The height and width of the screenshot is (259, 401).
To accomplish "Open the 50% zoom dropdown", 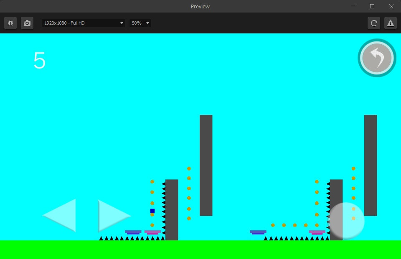I will (140, 23).
